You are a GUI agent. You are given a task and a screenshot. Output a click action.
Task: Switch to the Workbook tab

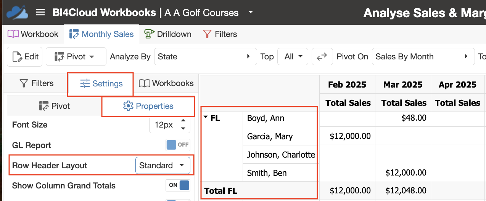pyautogui.click(x=33, y=34)
